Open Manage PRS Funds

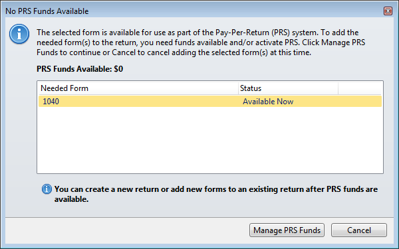tap(287, 230)
